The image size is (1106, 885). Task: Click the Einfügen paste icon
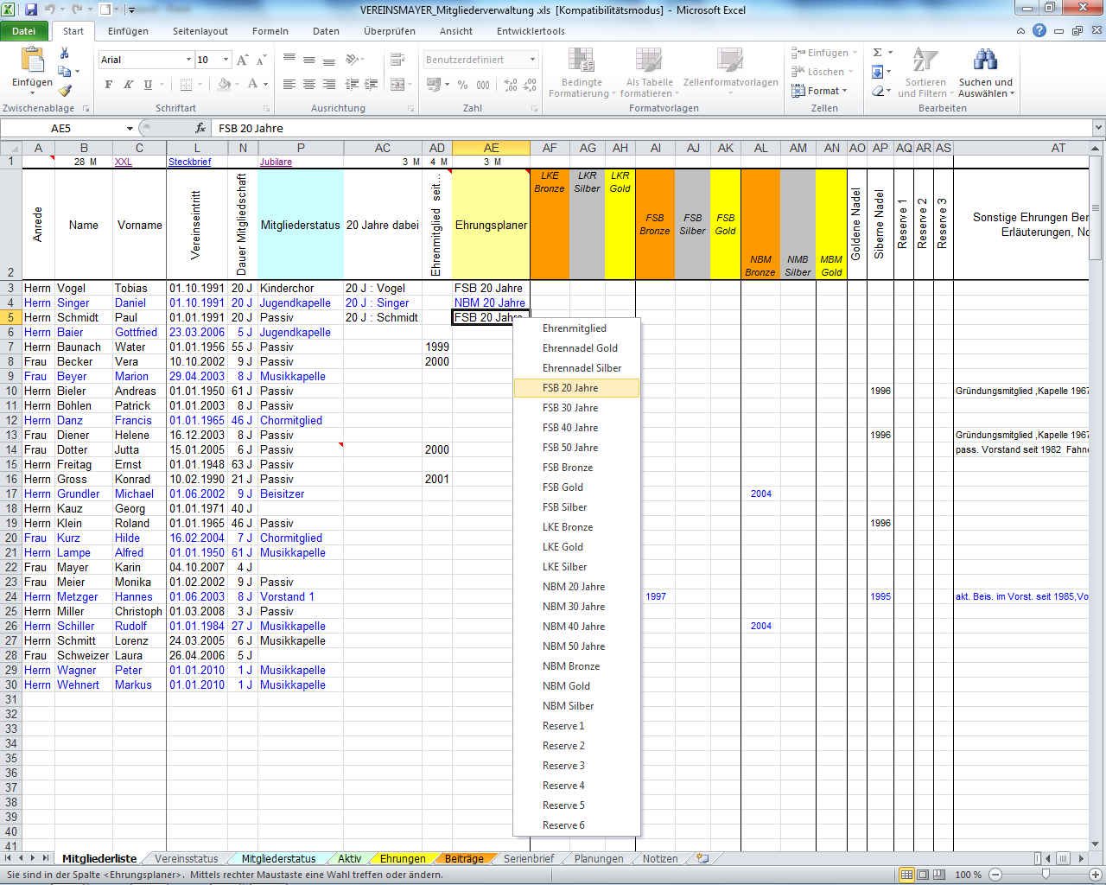click(x=32, y=62)
